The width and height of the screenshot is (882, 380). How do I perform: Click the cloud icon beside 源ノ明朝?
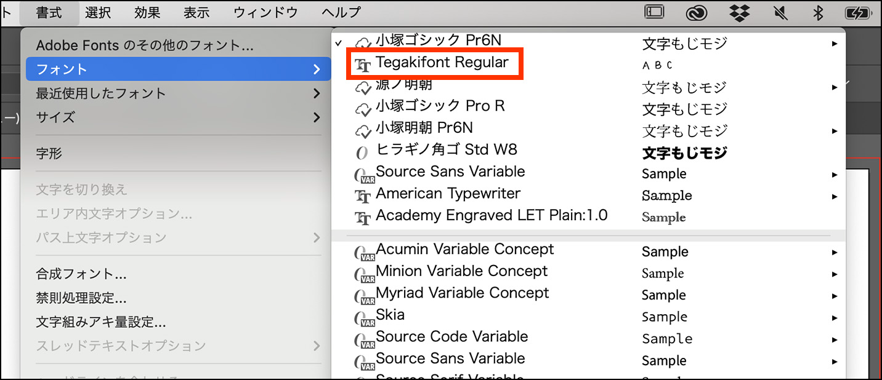click(363, 87)
